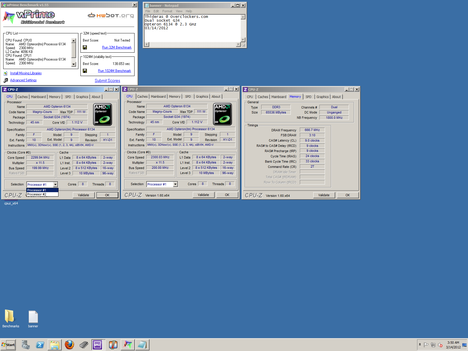
Task: Open the thermometer temperature monitor on taskbar
Action: [113, 345]
